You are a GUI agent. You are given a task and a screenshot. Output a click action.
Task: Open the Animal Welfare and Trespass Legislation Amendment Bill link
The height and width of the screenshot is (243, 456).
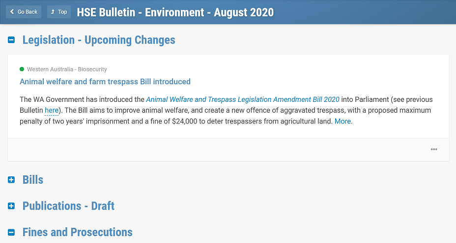click(243, 99)
